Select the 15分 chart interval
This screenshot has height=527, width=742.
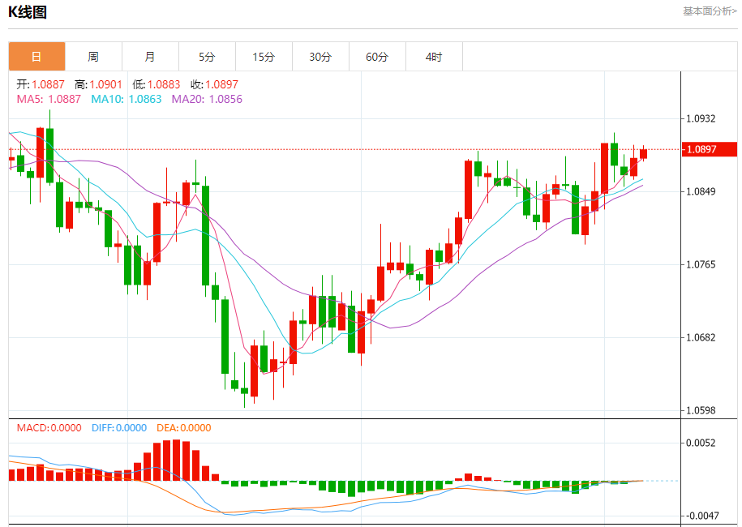pyautogui.click(x=264, y=57)
